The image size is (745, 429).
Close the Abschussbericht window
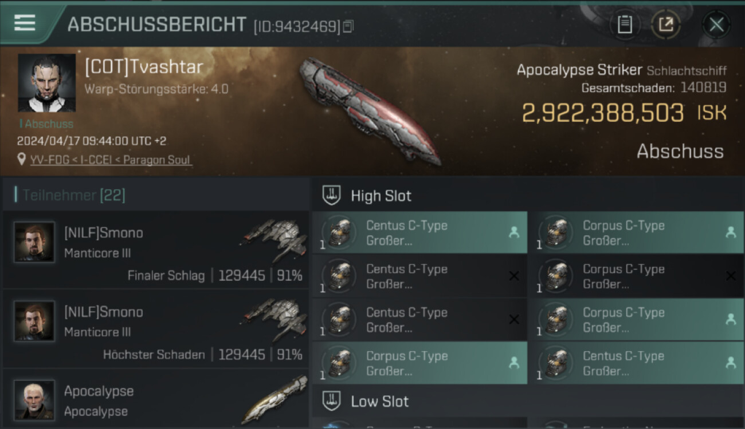click(x=716, y=25)
